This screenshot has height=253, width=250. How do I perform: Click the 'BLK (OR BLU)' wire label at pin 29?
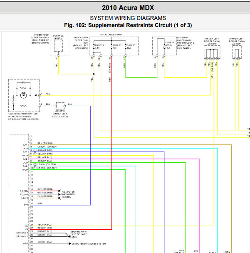[45, 235]
